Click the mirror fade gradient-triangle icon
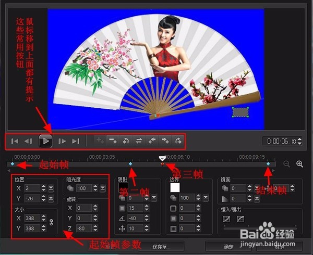313x255 pixels. (x=225, y=198)
